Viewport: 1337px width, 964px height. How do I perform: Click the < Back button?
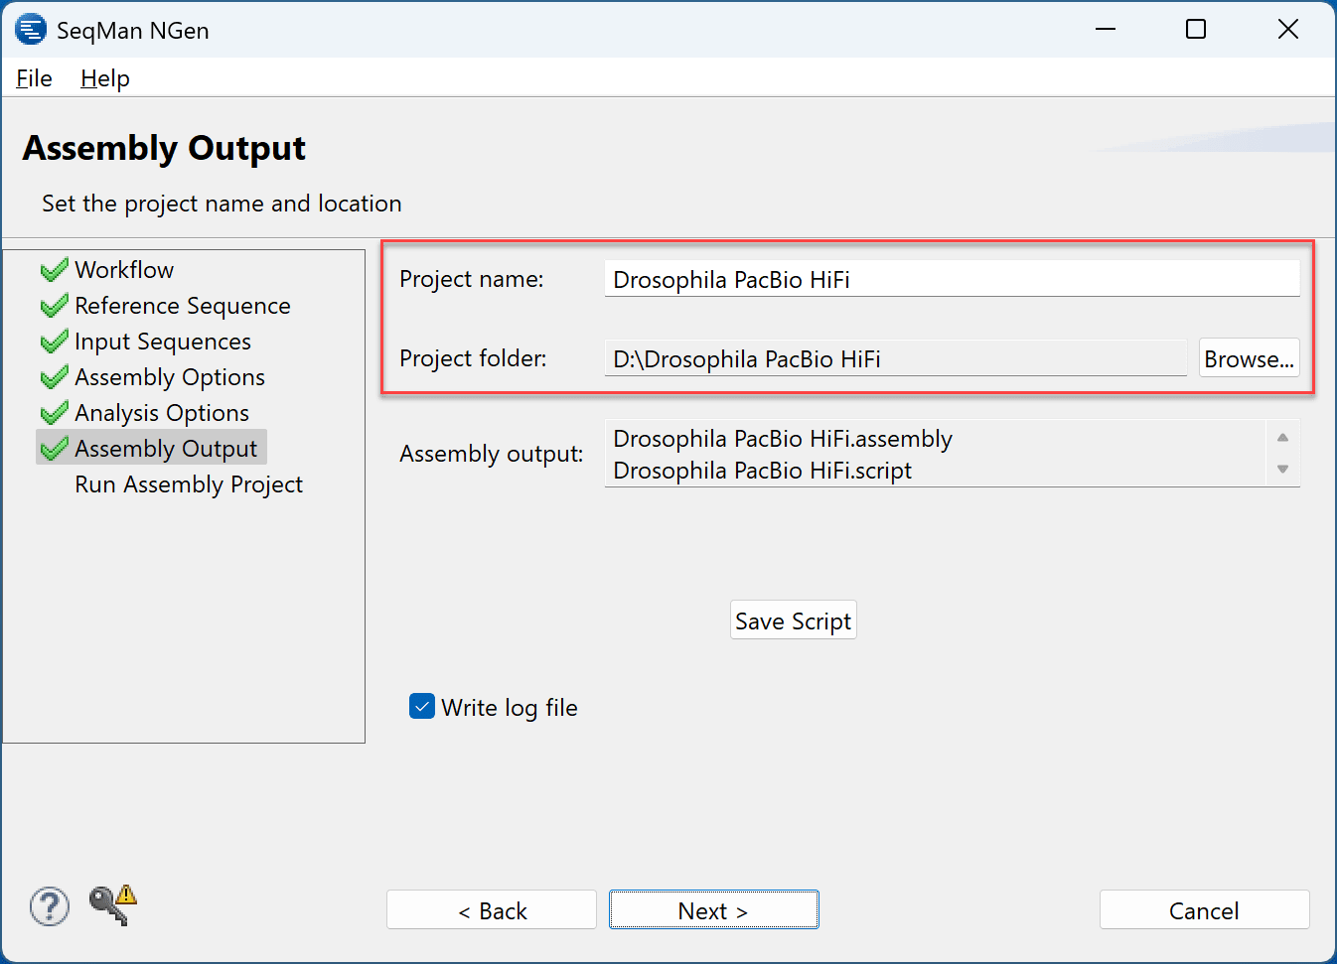492,910
